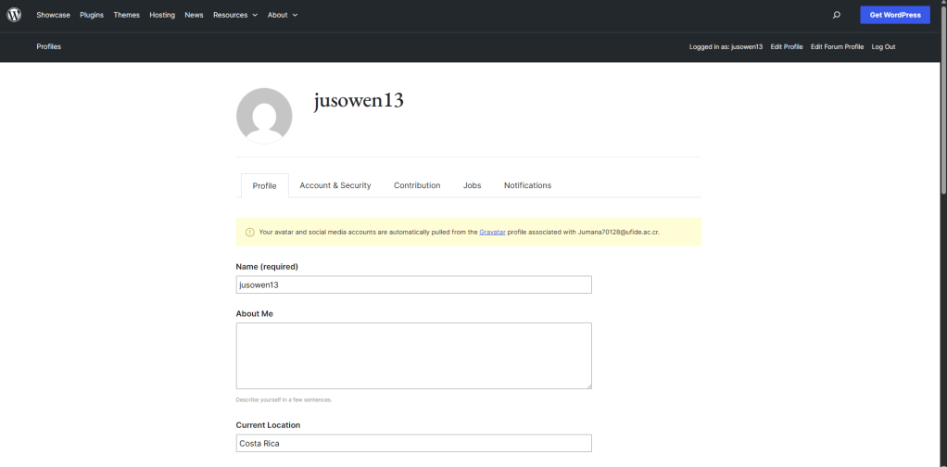
Task: Expand the About dropdown menu
Action: [x=283, y=15]
